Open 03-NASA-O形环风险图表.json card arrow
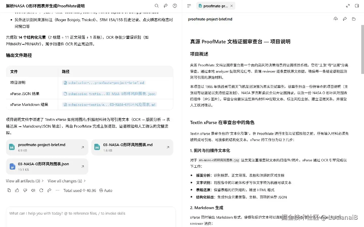 coord(83,166)
